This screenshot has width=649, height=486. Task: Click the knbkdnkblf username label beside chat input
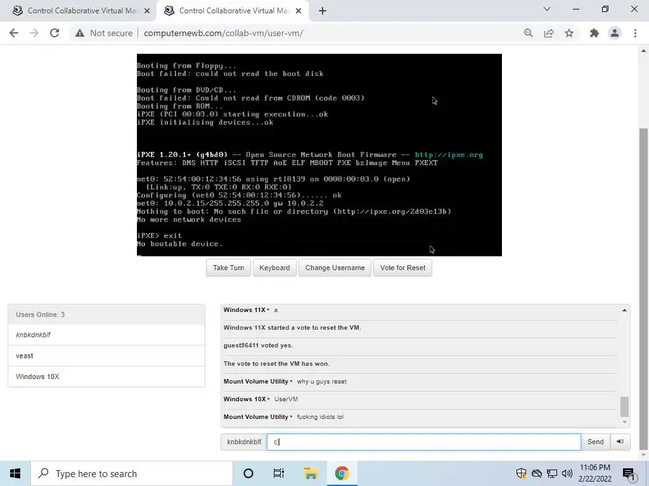pyautogui.click(x=244, y=442)
